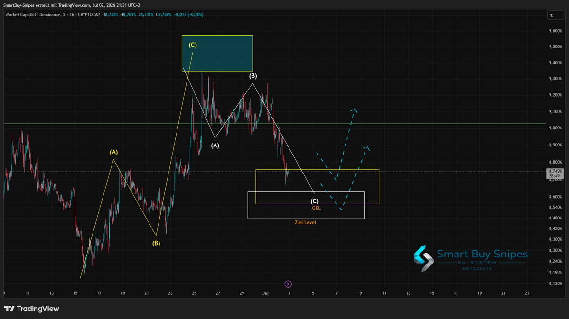Click the 8,180% price axis label
Viewport: 569px width, 319px height.
(x=555, y=272)
